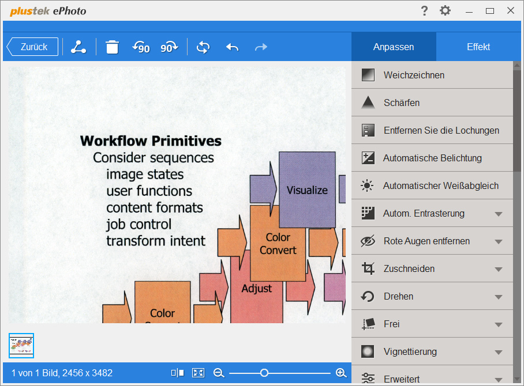524x386 pixels.
Task: Click the Drehen rotate icon
Action: (x=368, y=296)
